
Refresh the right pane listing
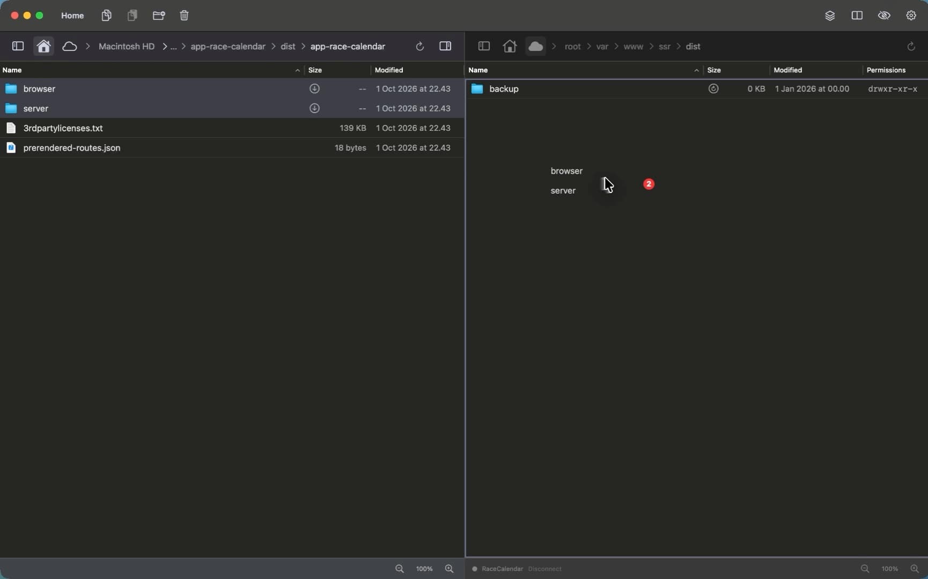[x=911, y=46]
